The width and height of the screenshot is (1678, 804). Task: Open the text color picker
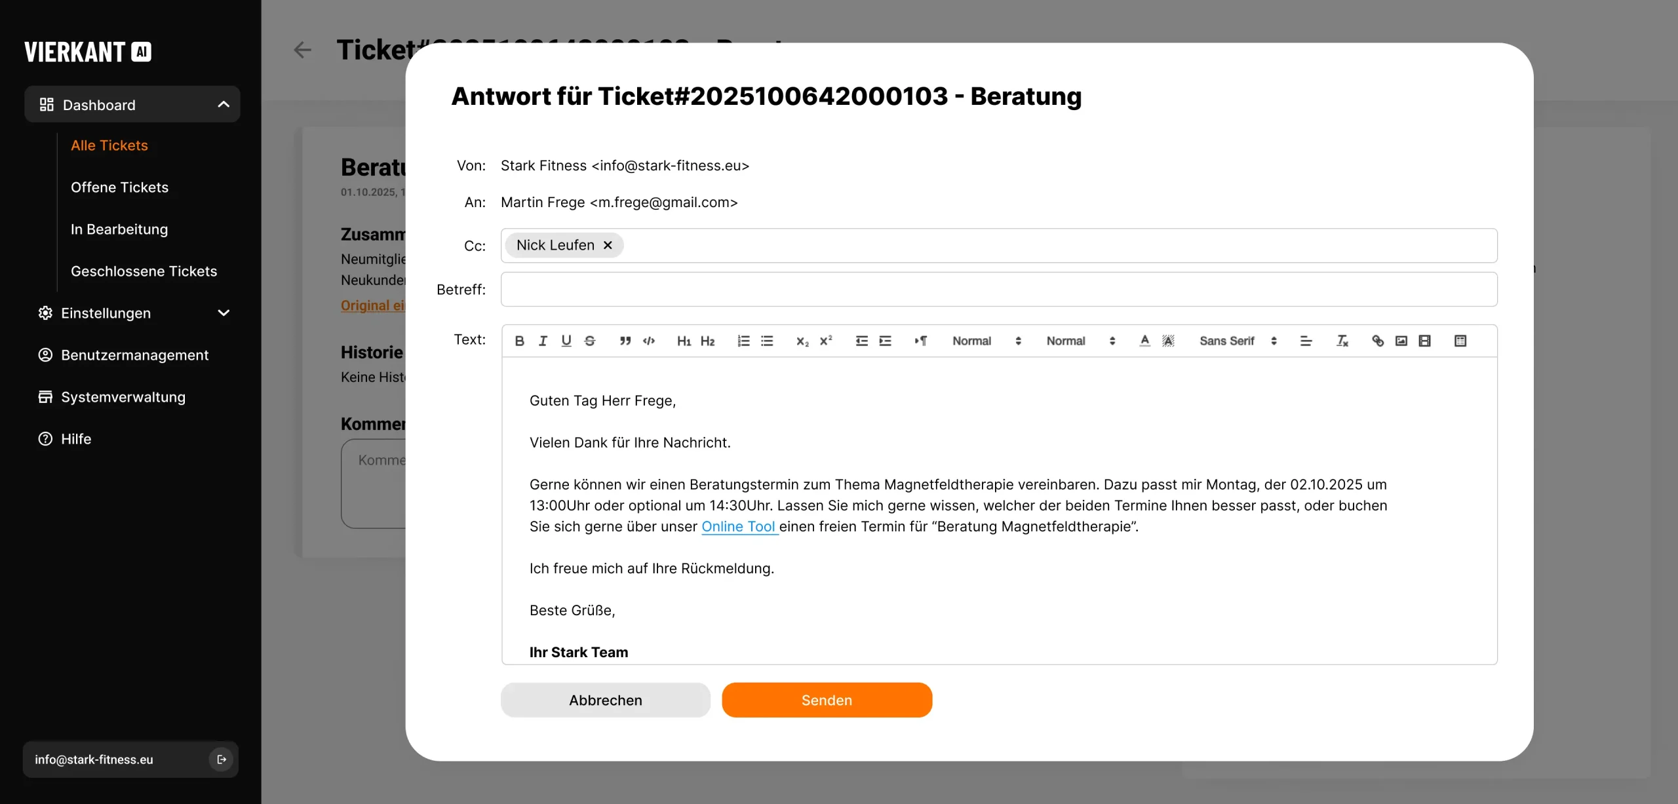tap(1144, 341)
